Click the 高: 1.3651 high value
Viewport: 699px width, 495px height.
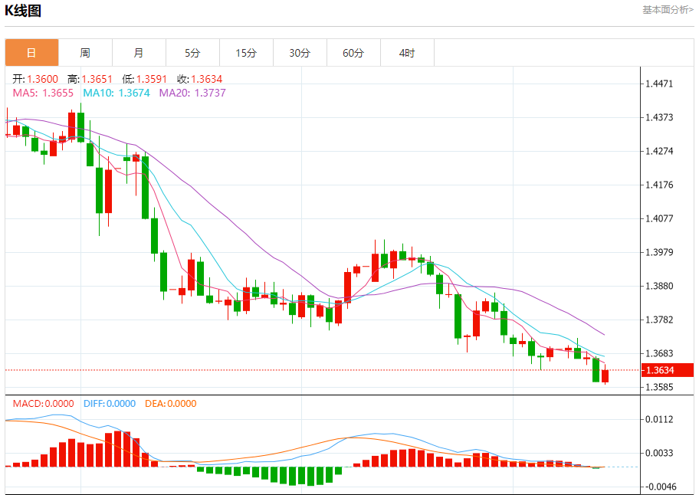pyautogui.click(x=90, y=79)
